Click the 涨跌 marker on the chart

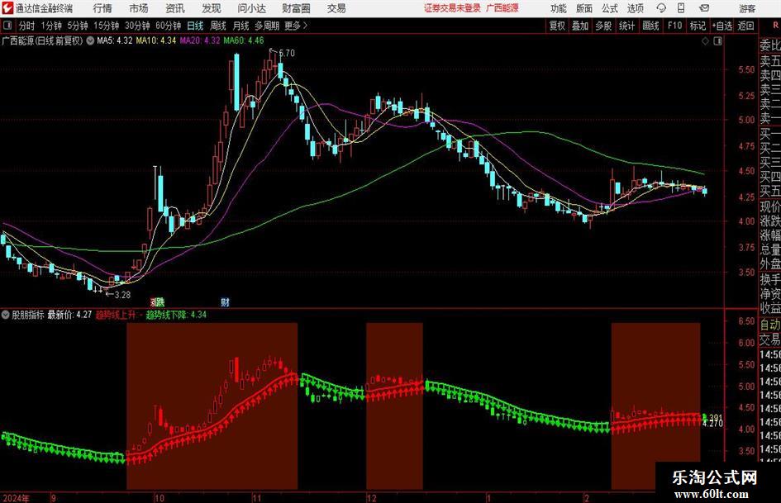pyautogui.click(x=157, y=301)
